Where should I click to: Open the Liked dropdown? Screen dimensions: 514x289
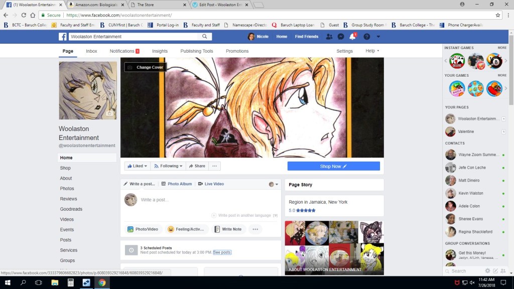pos(137,166)
